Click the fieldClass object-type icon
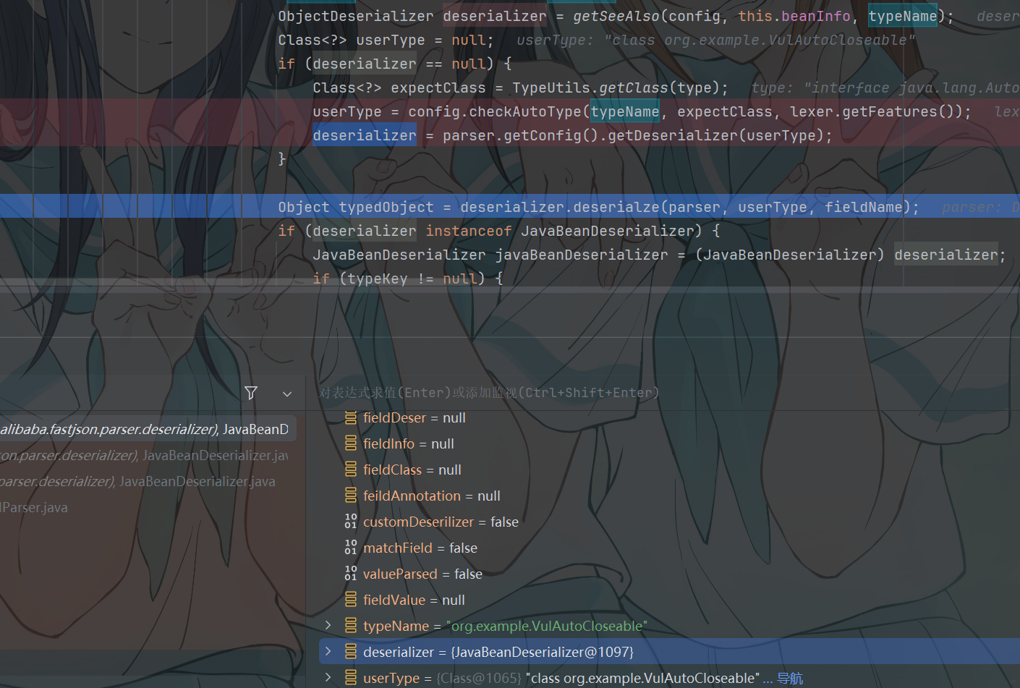 pos(351,470)
